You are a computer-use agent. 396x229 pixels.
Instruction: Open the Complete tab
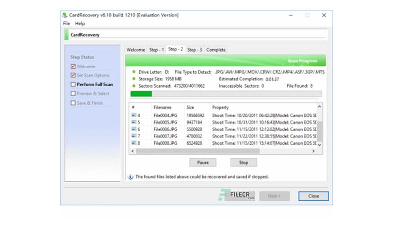[216, 50]
